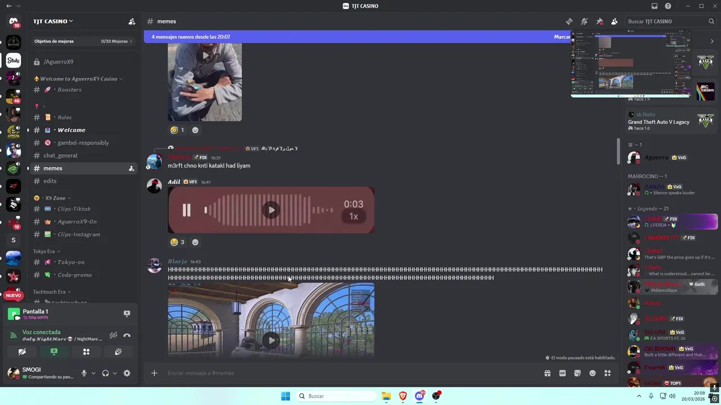Open the Stake server in server list
Image resolution: width=721 pixels, height=405 pixels.
point(14,60)
